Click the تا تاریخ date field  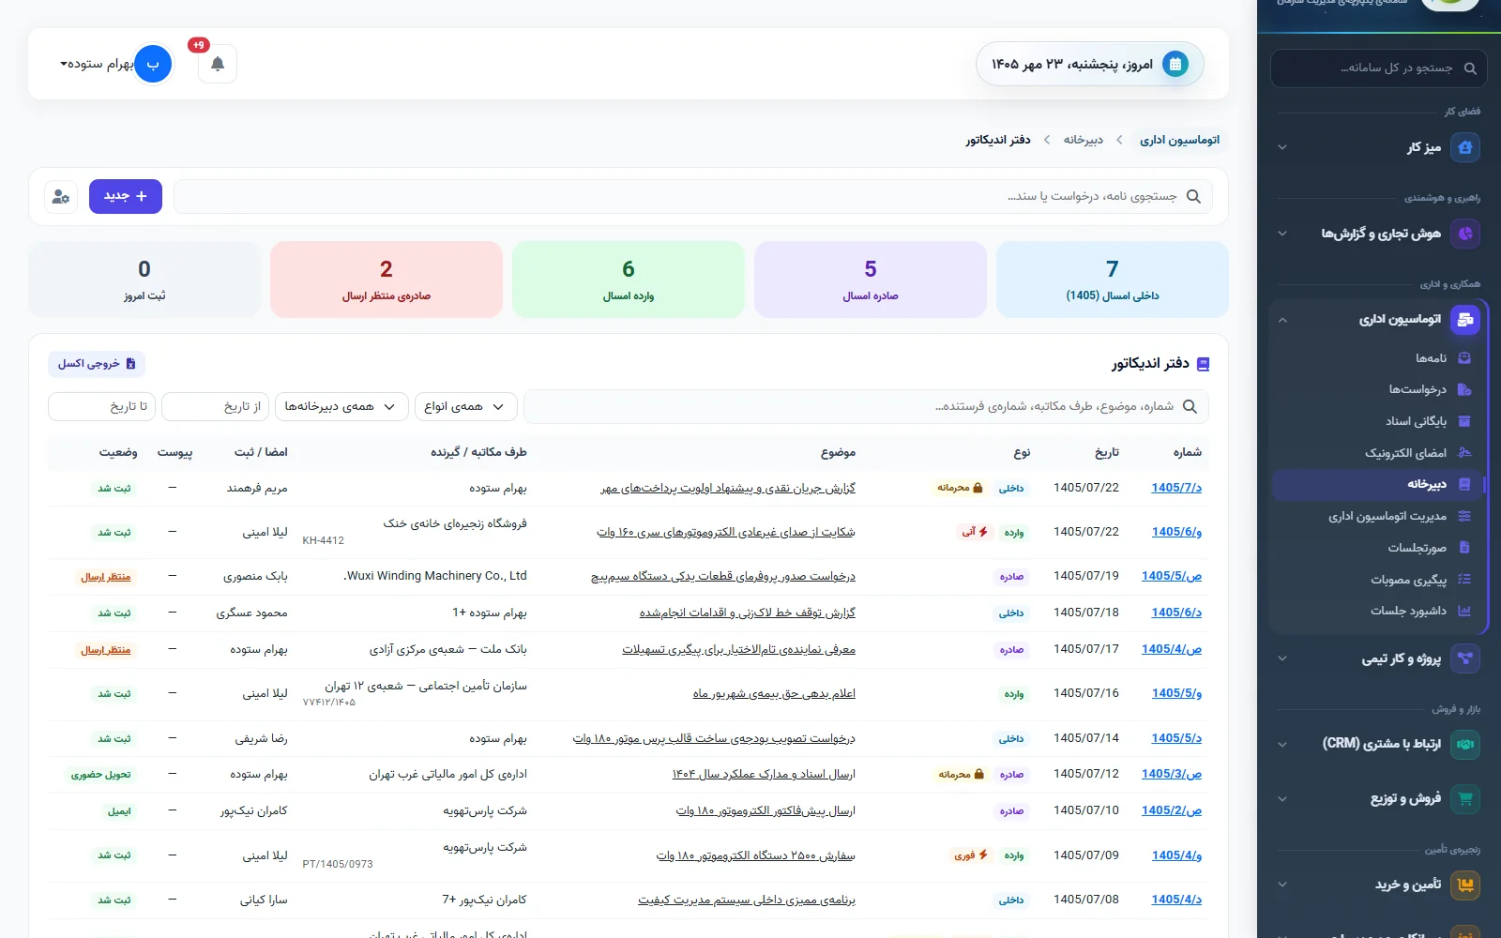click(101, 406)
